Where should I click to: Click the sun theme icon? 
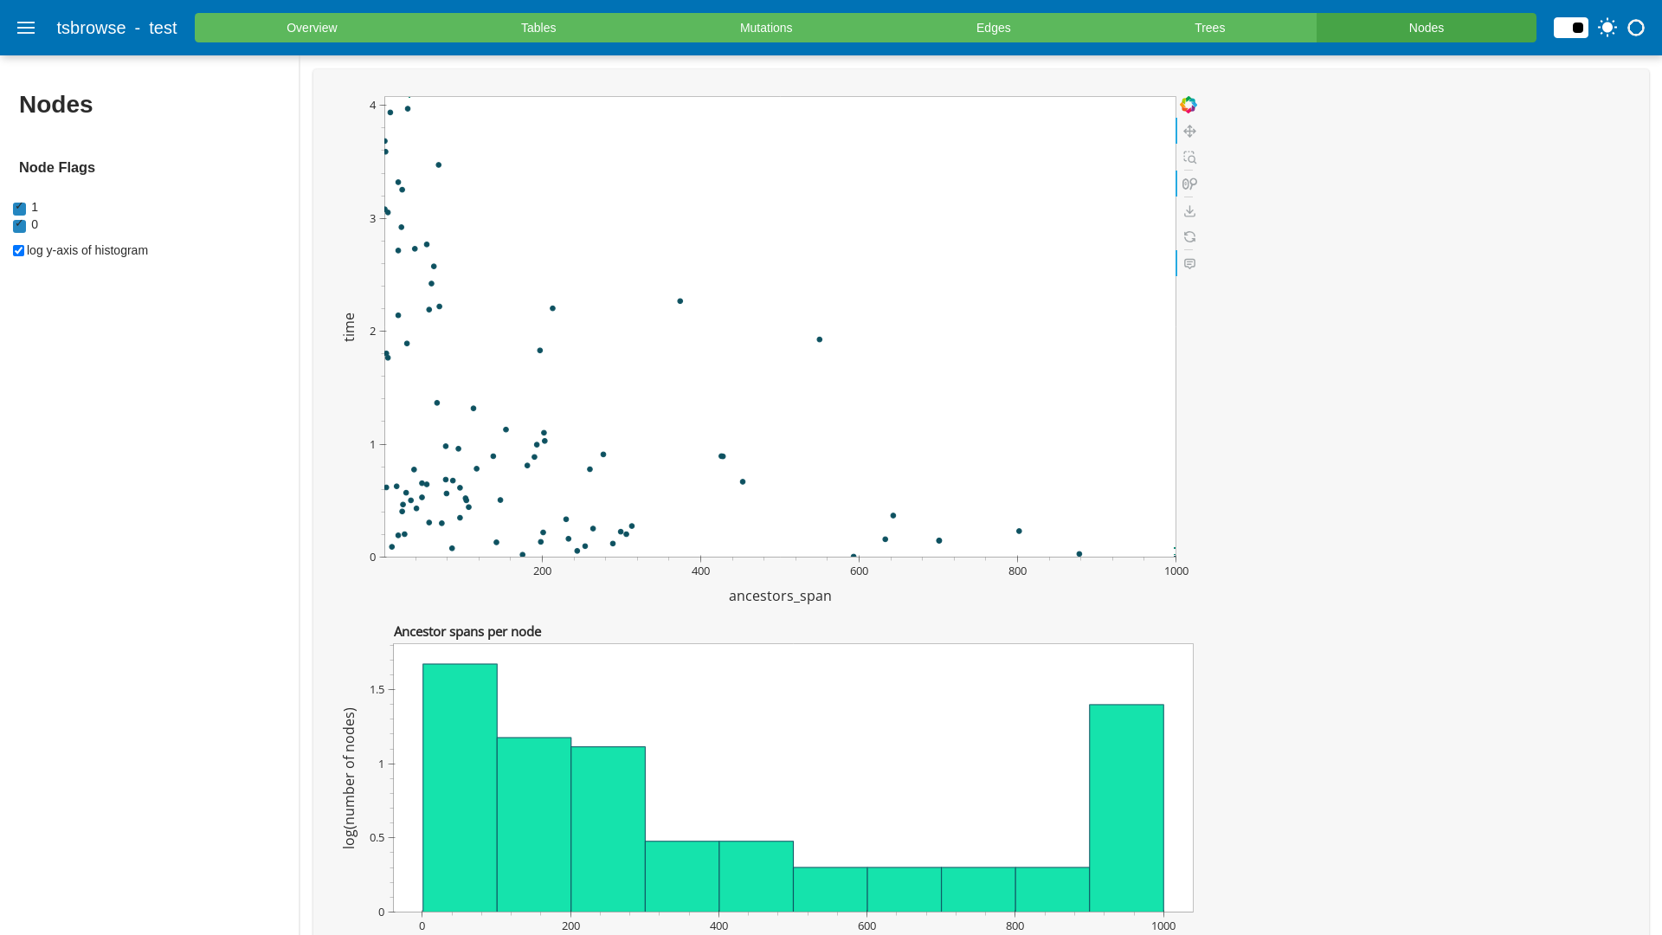(x=1607, y=28)
